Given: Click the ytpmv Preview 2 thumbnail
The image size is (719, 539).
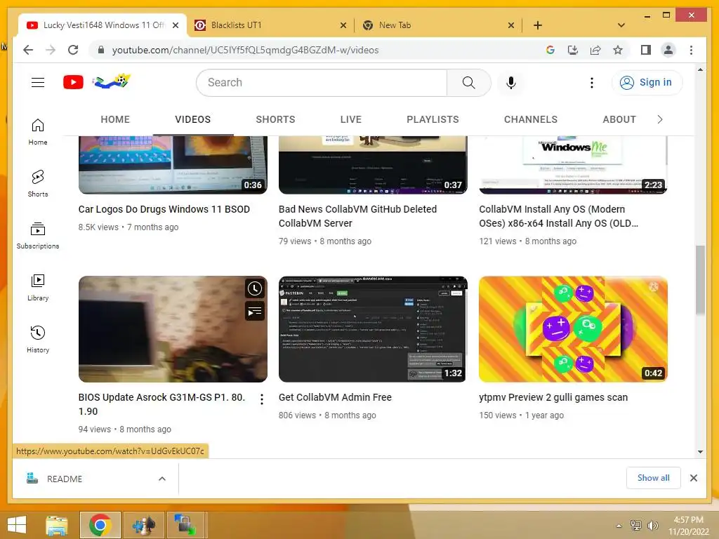Looking at the screenshot, I should (573, 329).
